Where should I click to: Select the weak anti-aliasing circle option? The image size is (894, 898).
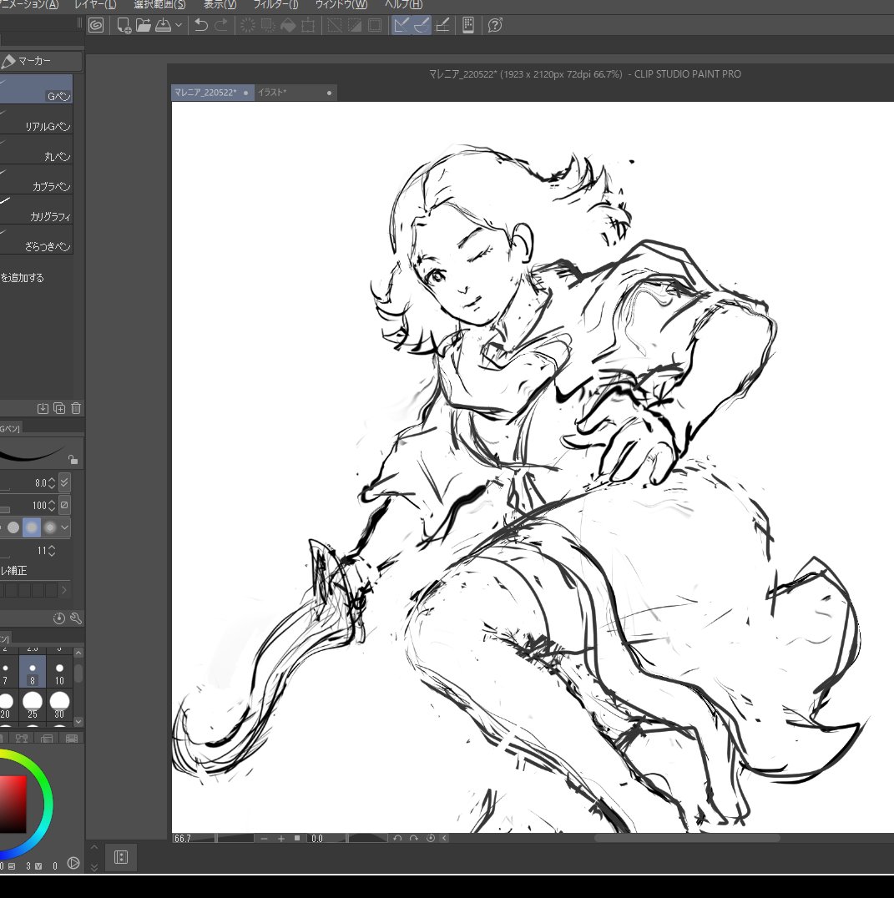point(13,527)
